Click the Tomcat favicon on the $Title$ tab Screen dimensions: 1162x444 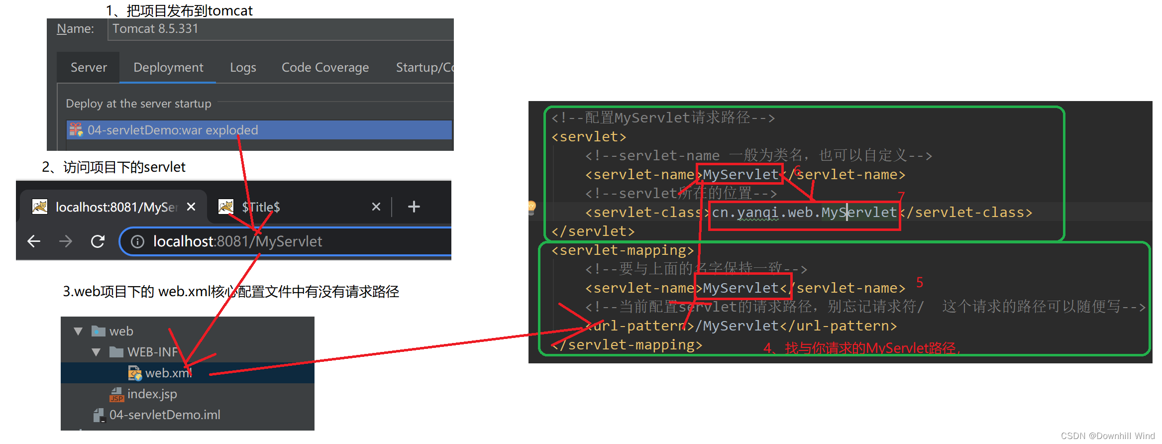pyautogui.click(x=226, y=207)
